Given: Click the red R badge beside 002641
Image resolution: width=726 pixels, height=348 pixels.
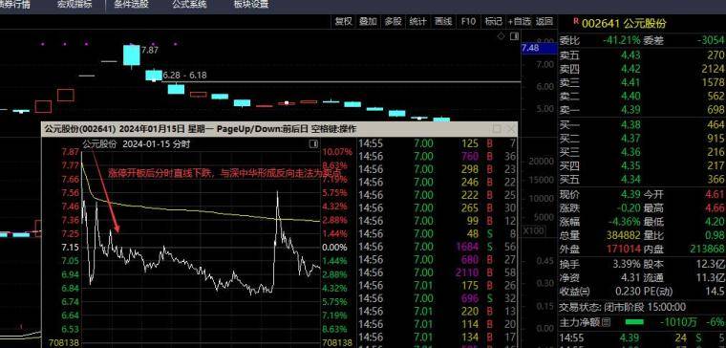Looking at the screenshot, I should click(x=576, y=20).
